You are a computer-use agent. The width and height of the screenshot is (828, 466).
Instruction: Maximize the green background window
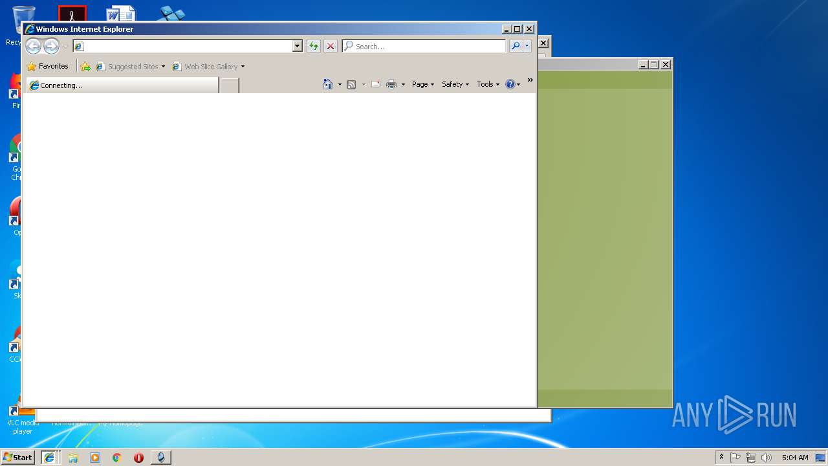pyautogui.click(x=654, y=65)
